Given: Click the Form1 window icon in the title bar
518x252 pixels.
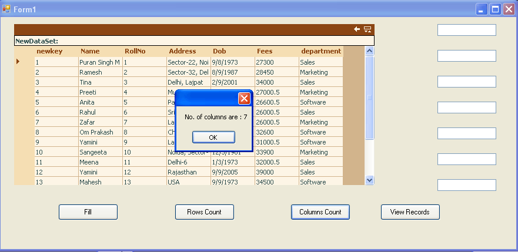Looking at the screenshot, I should point(6,9).
